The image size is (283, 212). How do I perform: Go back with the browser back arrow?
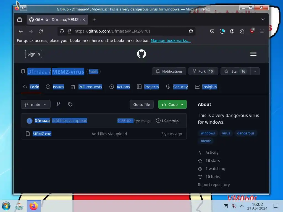(x=21, y=31)
